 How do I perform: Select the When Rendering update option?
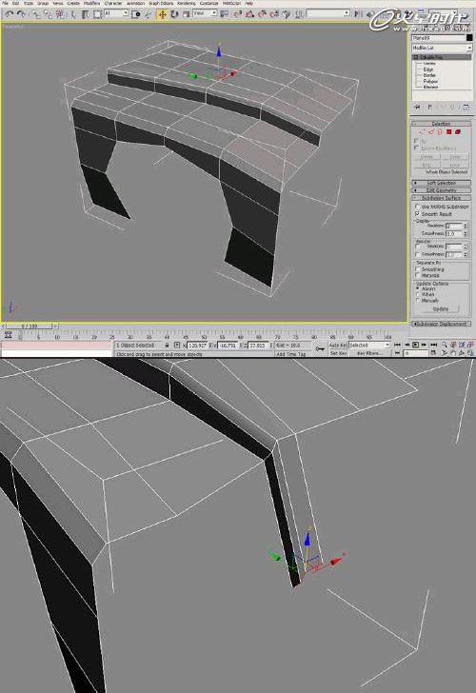417,294
